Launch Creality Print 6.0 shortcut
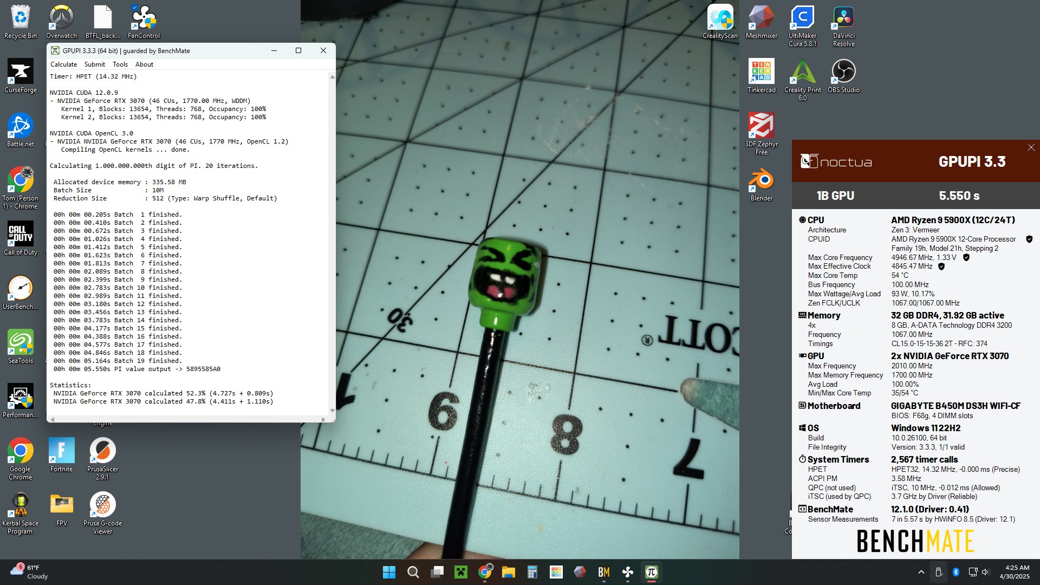 pyautogui.click(x=802, y=80)
